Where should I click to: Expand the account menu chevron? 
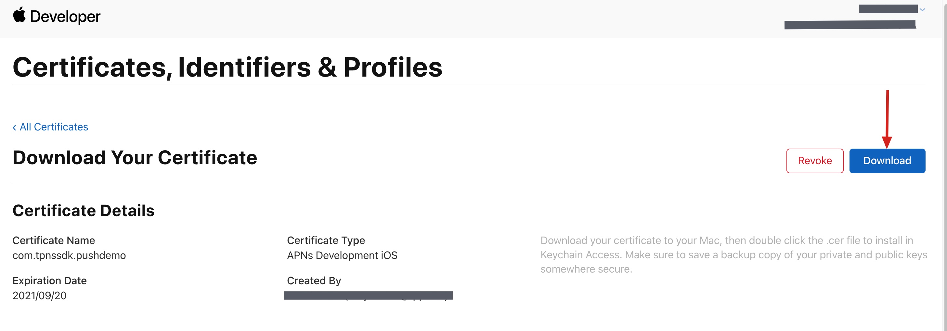(922, 10)
